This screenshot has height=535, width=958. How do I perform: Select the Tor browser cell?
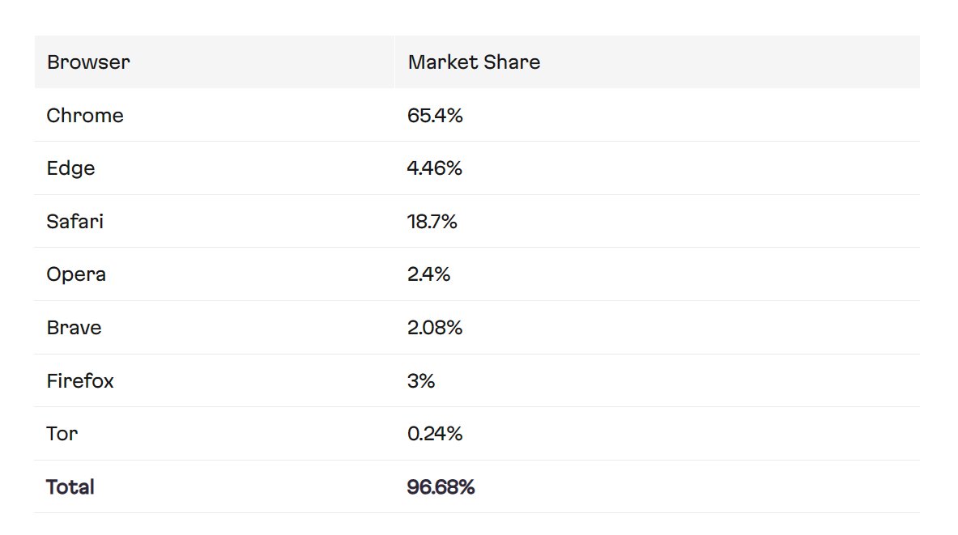tap(62, 434)
